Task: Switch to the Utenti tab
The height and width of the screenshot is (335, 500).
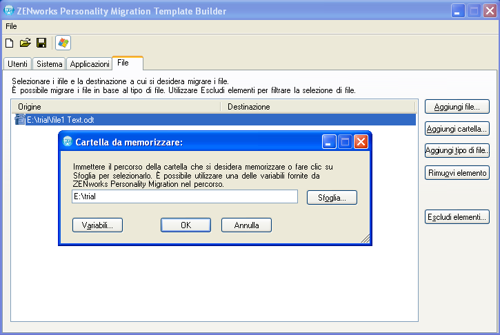Action: click(x=17, y=63)
